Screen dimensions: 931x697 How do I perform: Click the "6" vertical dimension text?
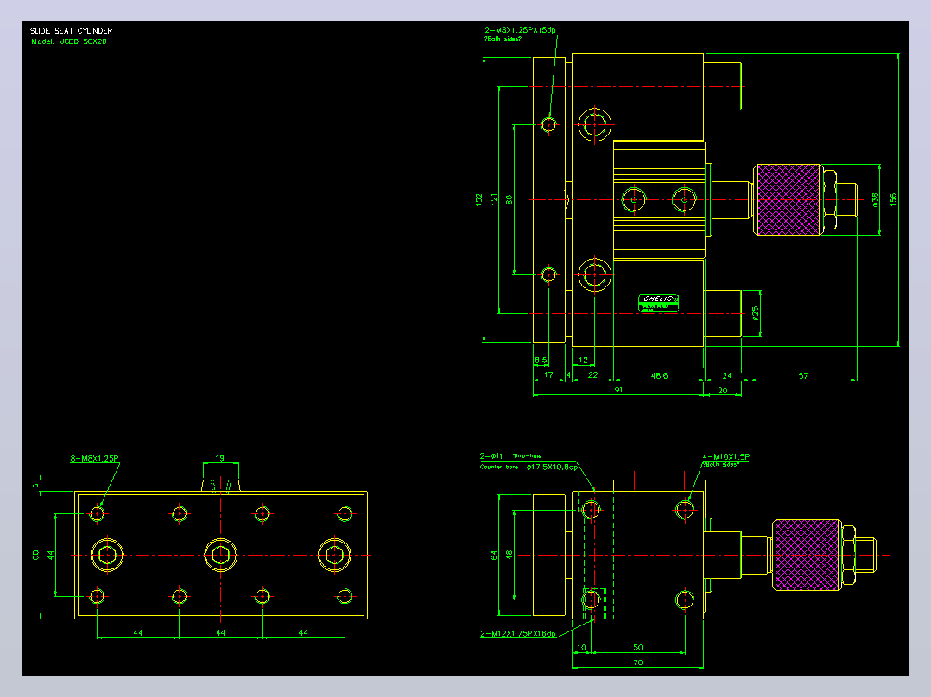coord(35,486)
